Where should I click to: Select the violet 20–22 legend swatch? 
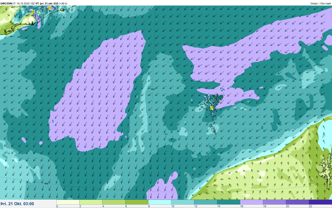tap(298, 202)
